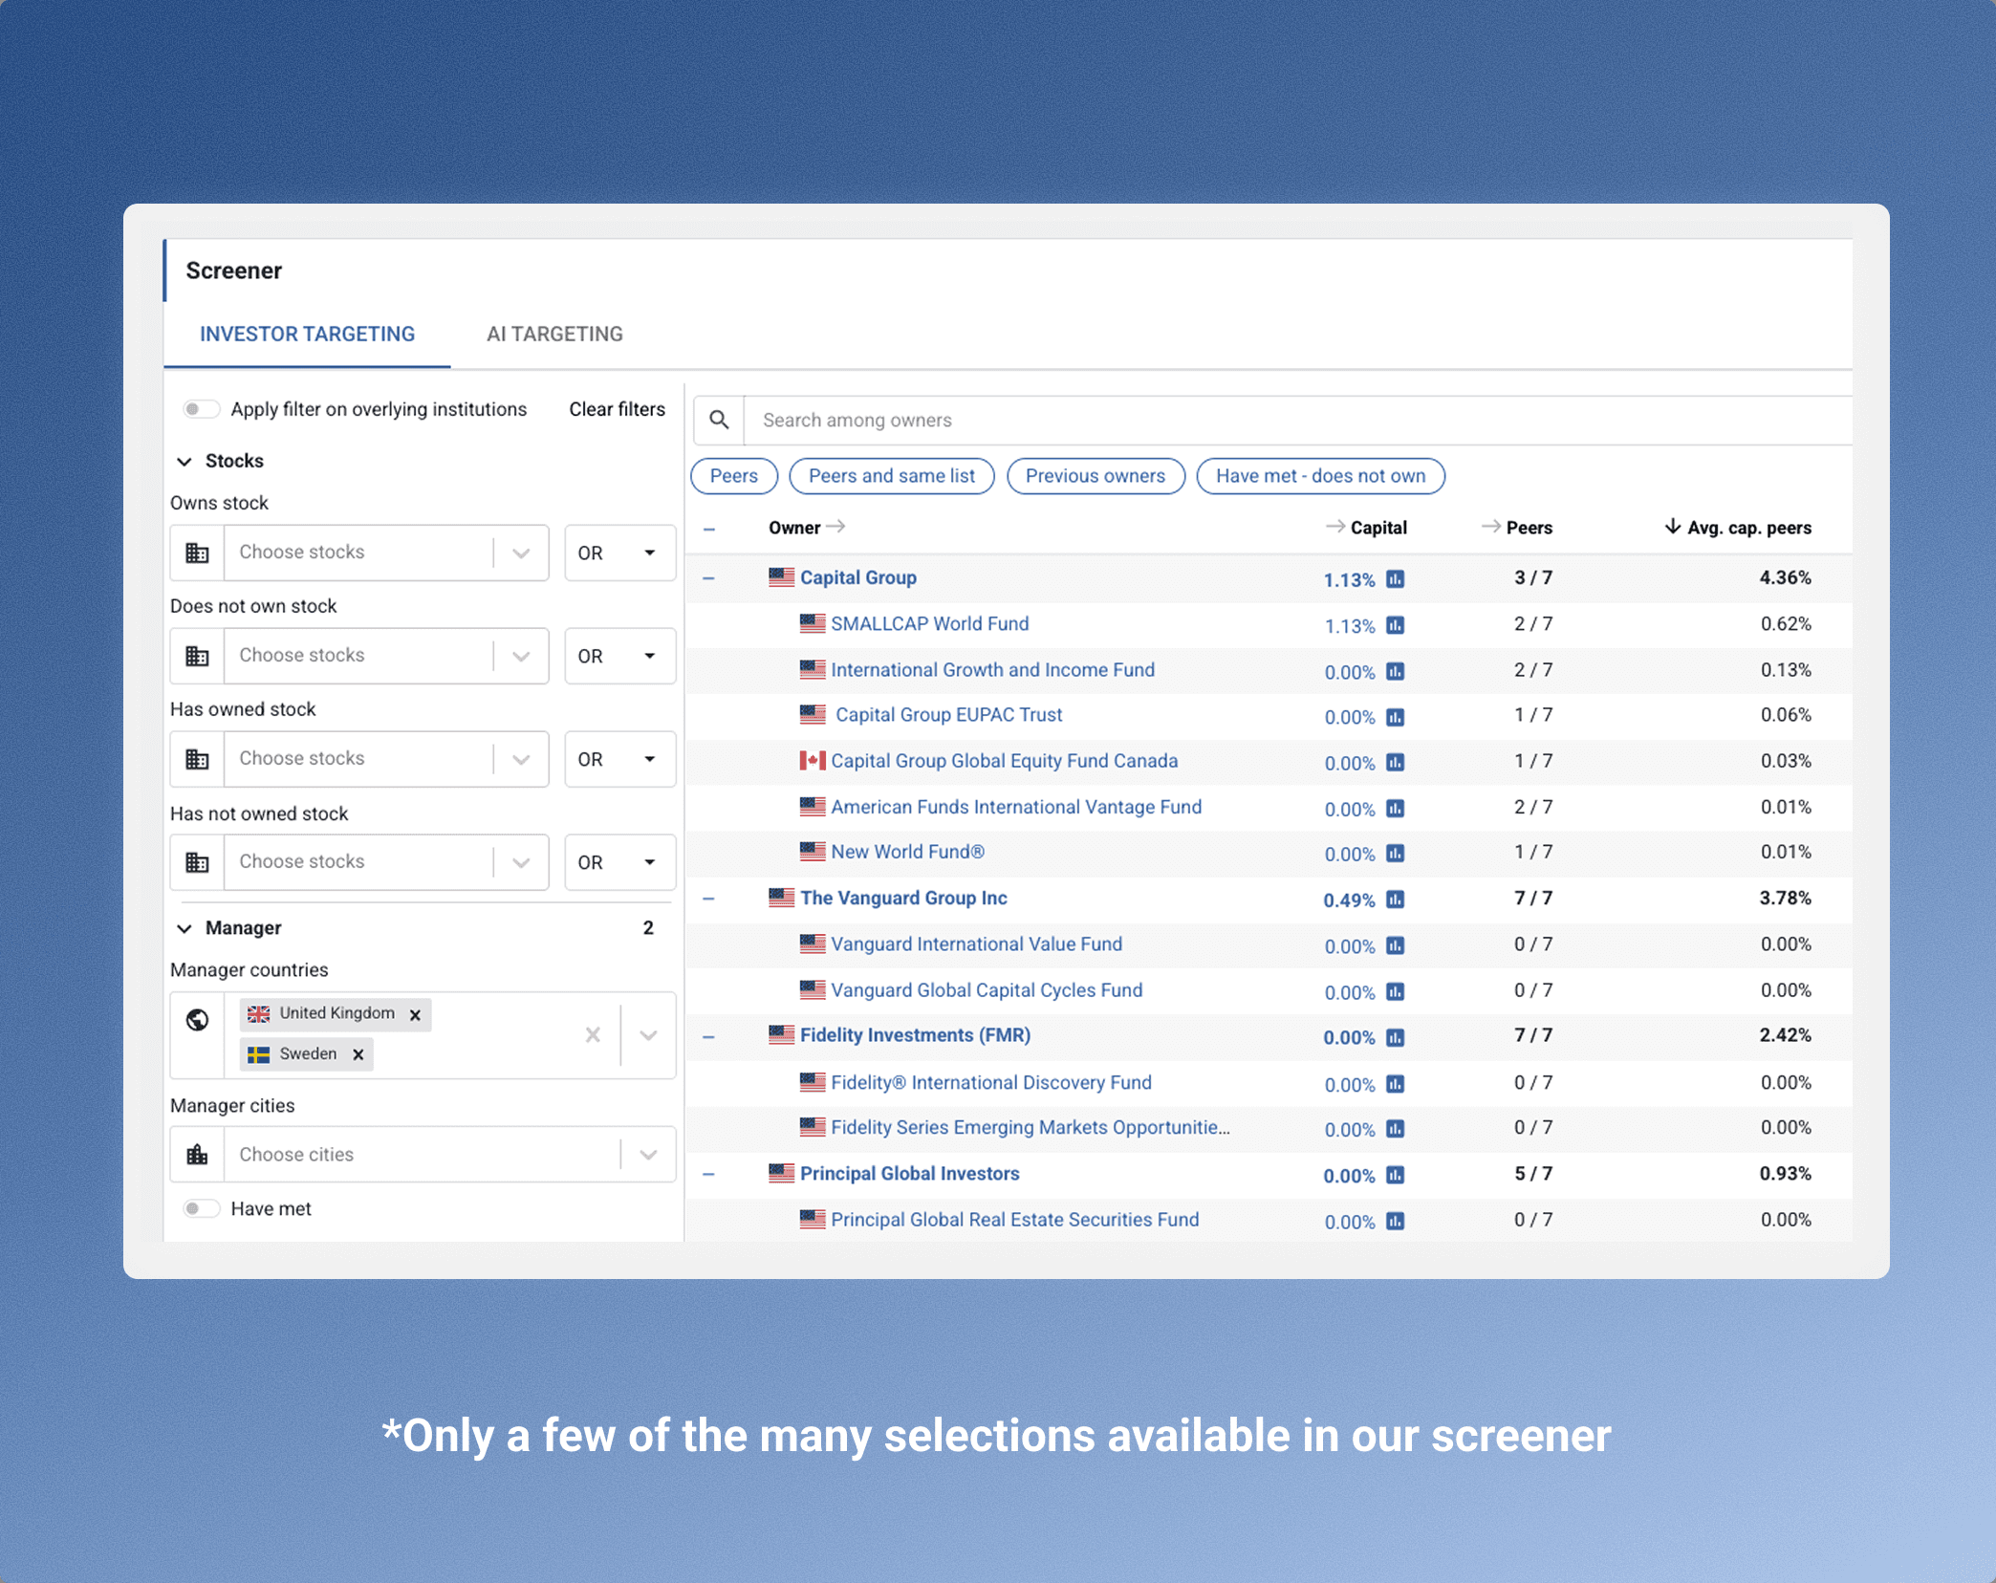The height and width of the screenshot is (1583, 1996).
Task: Switch to AI Targeting tab
Action: pyautogui.click(x=554, y=335)
